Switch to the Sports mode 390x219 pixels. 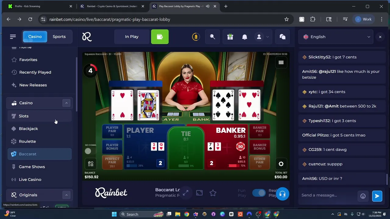pos(59,36)
